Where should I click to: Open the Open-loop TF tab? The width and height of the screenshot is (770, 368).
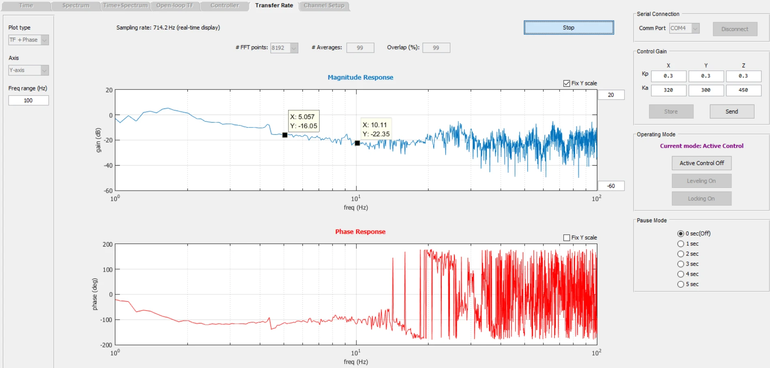point(175,6)
